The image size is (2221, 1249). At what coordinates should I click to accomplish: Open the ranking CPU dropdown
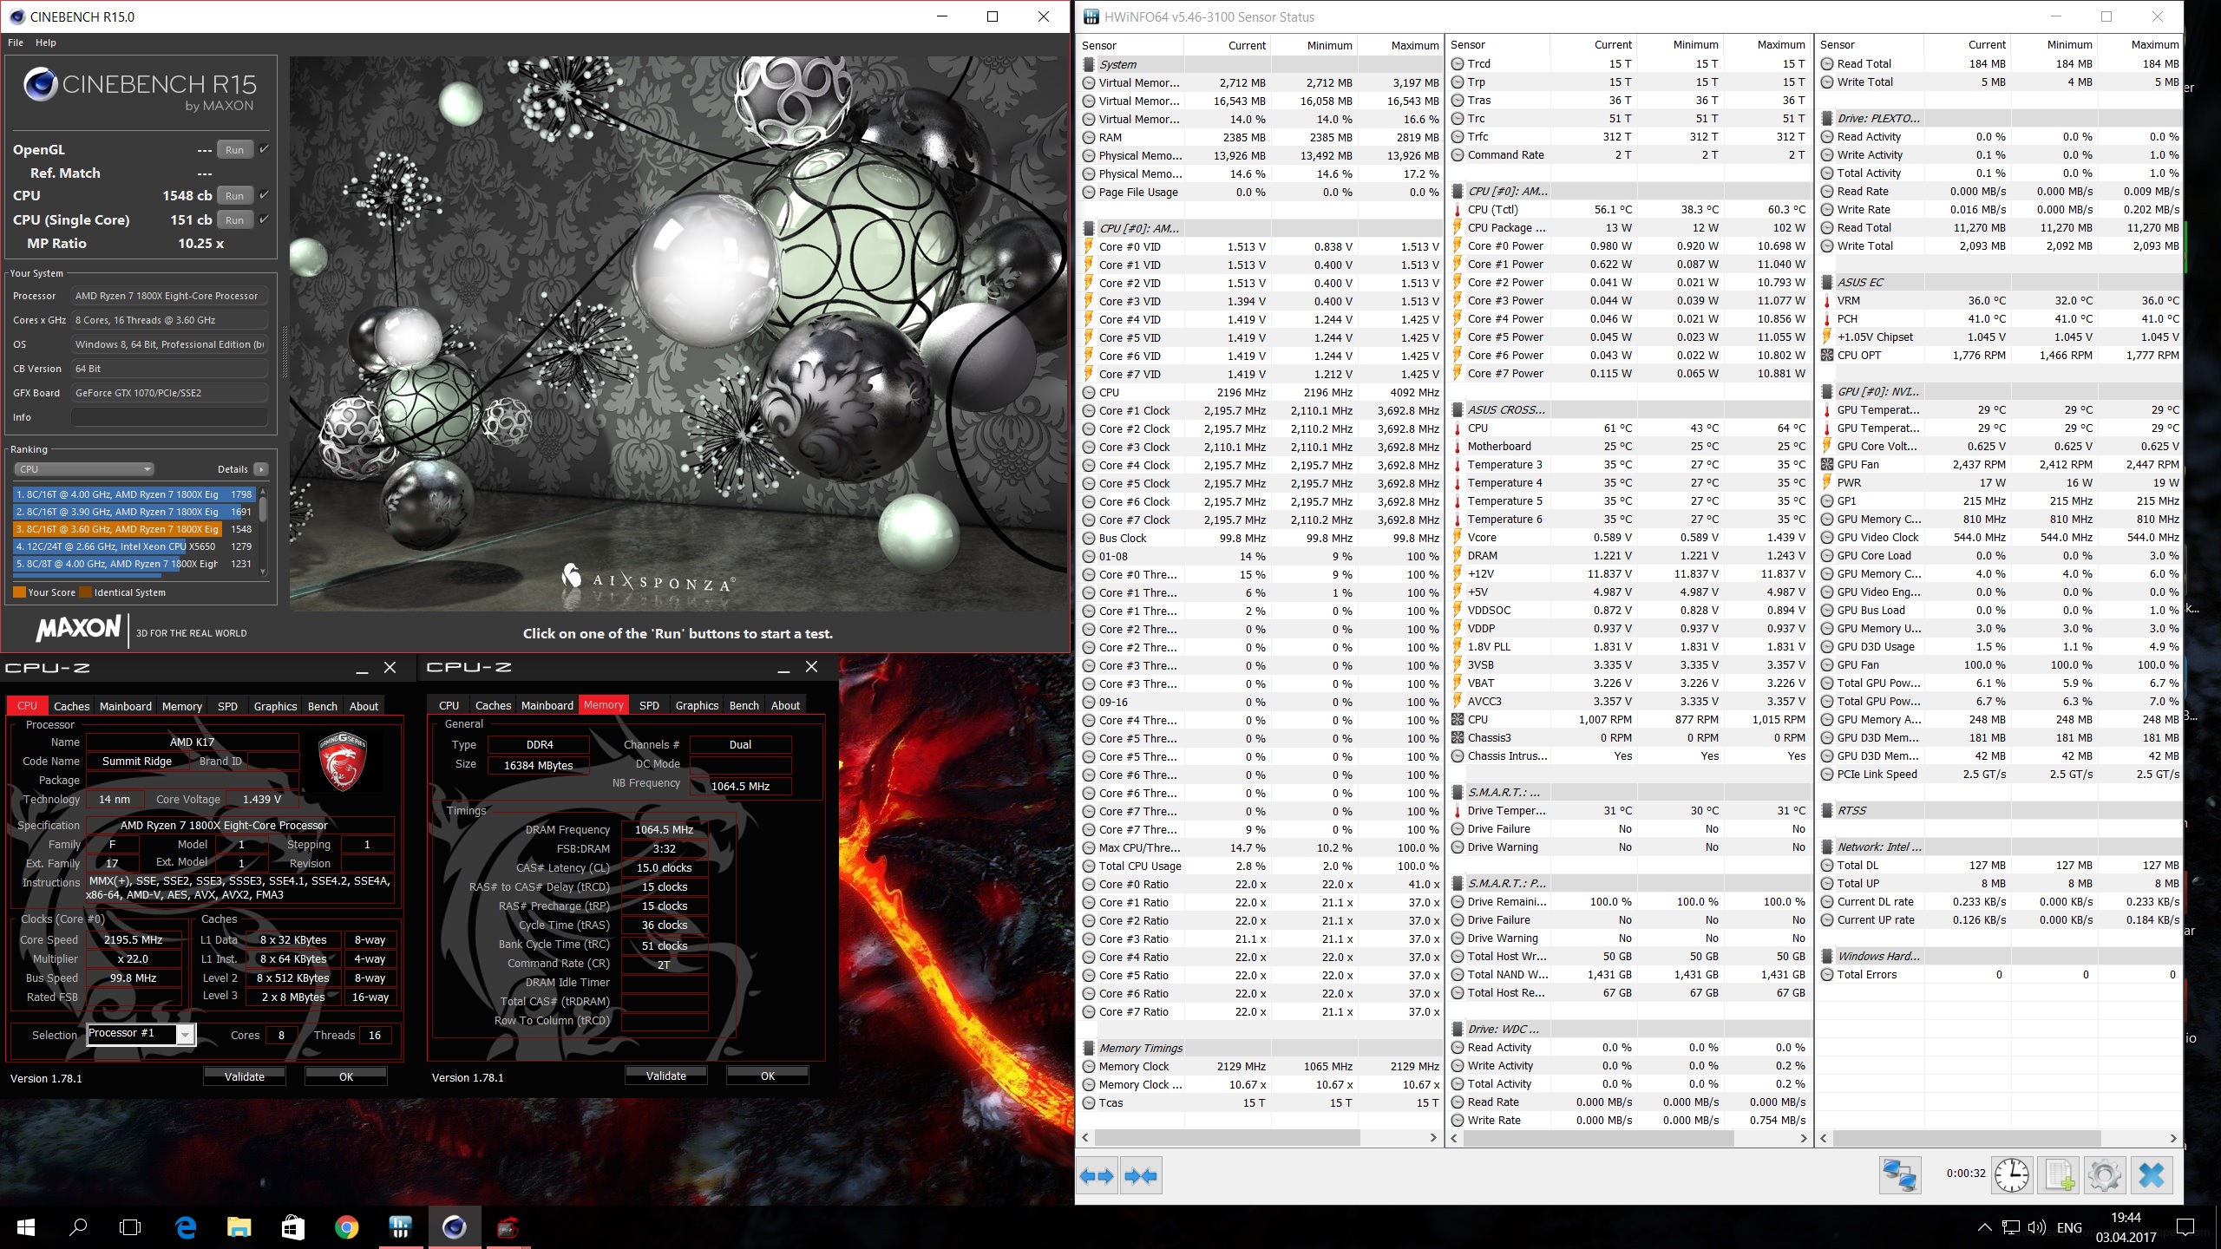coord(84,469)
